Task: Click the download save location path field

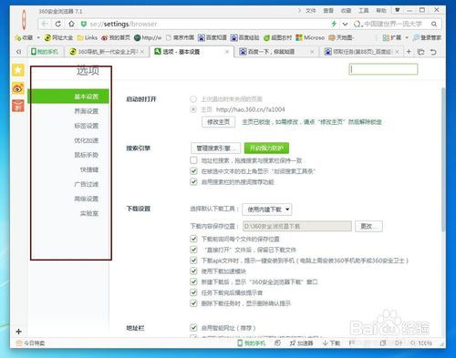Action: click(x=297, y=226)
